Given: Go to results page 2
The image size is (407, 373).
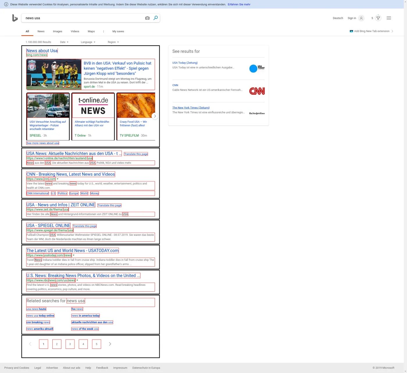Looking at the screenshot, I should click(x=57, y=344).
